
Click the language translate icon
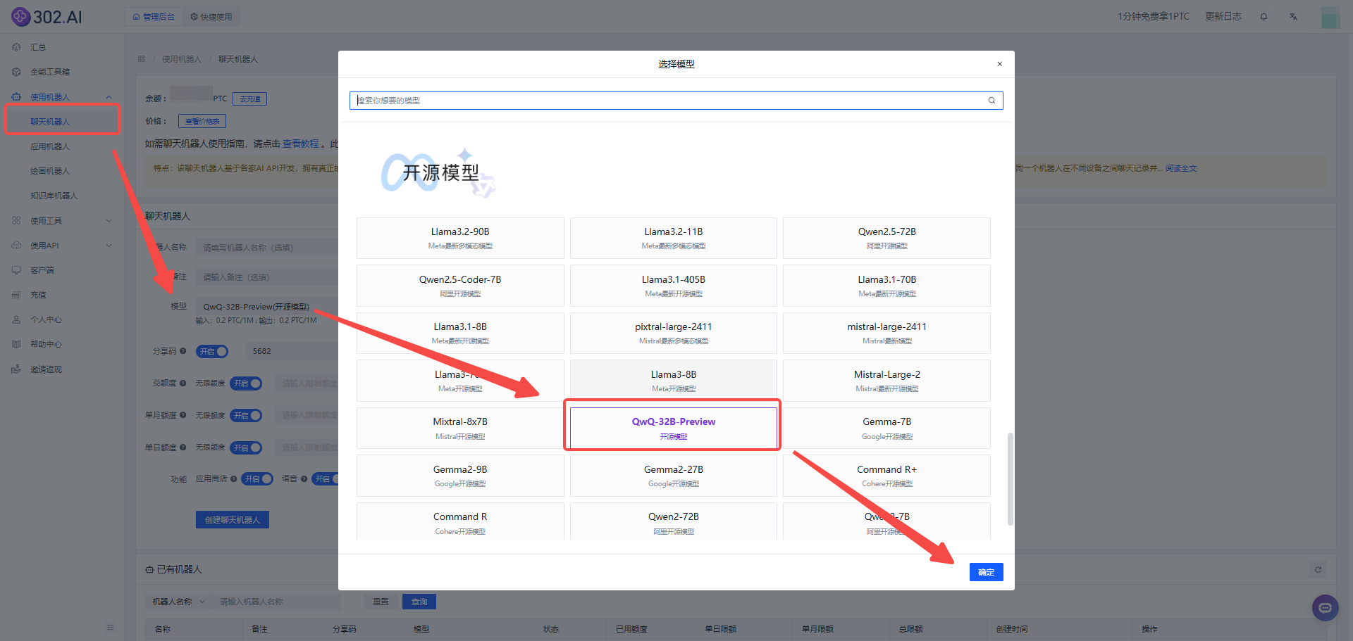(1293, 17)
